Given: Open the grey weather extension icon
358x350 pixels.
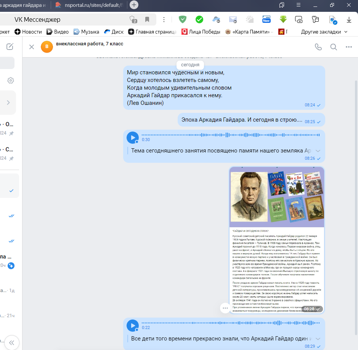Looking at the screenshot, I should (x=250, y=19).
